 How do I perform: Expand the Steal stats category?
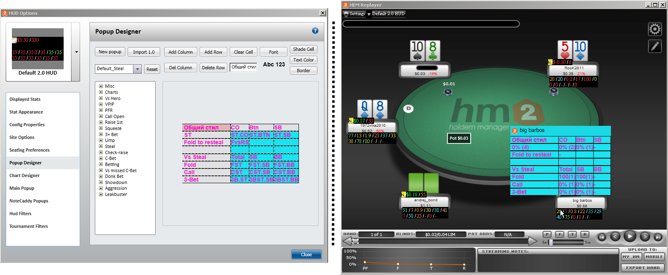(x=101, y=146)
